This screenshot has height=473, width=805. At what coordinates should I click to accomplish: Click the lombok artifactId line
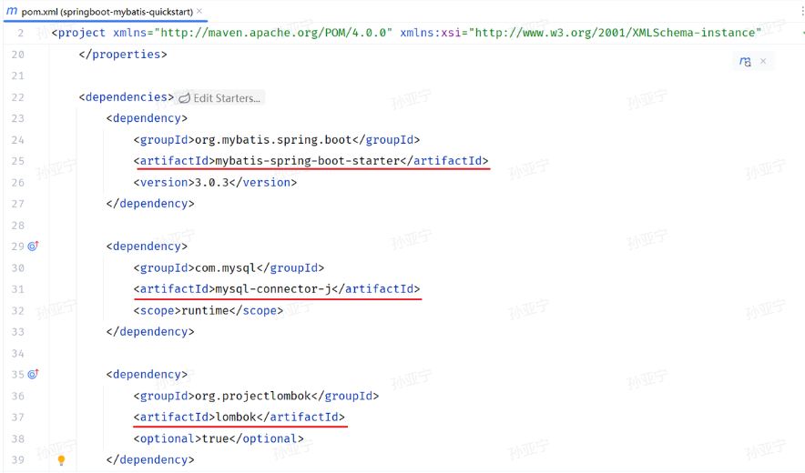pyautogui.click(x=239, y=418)
